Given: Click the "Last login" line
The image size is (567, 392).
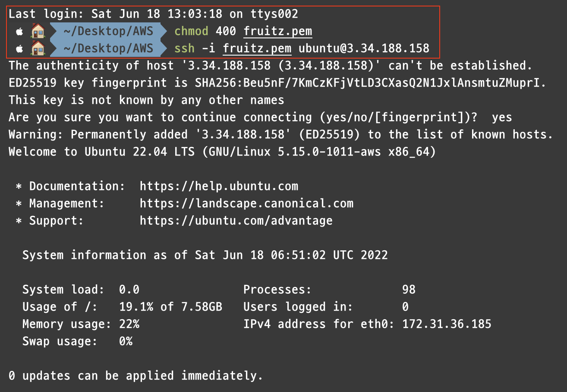Looking at the screenshot, I should (153, 14).
